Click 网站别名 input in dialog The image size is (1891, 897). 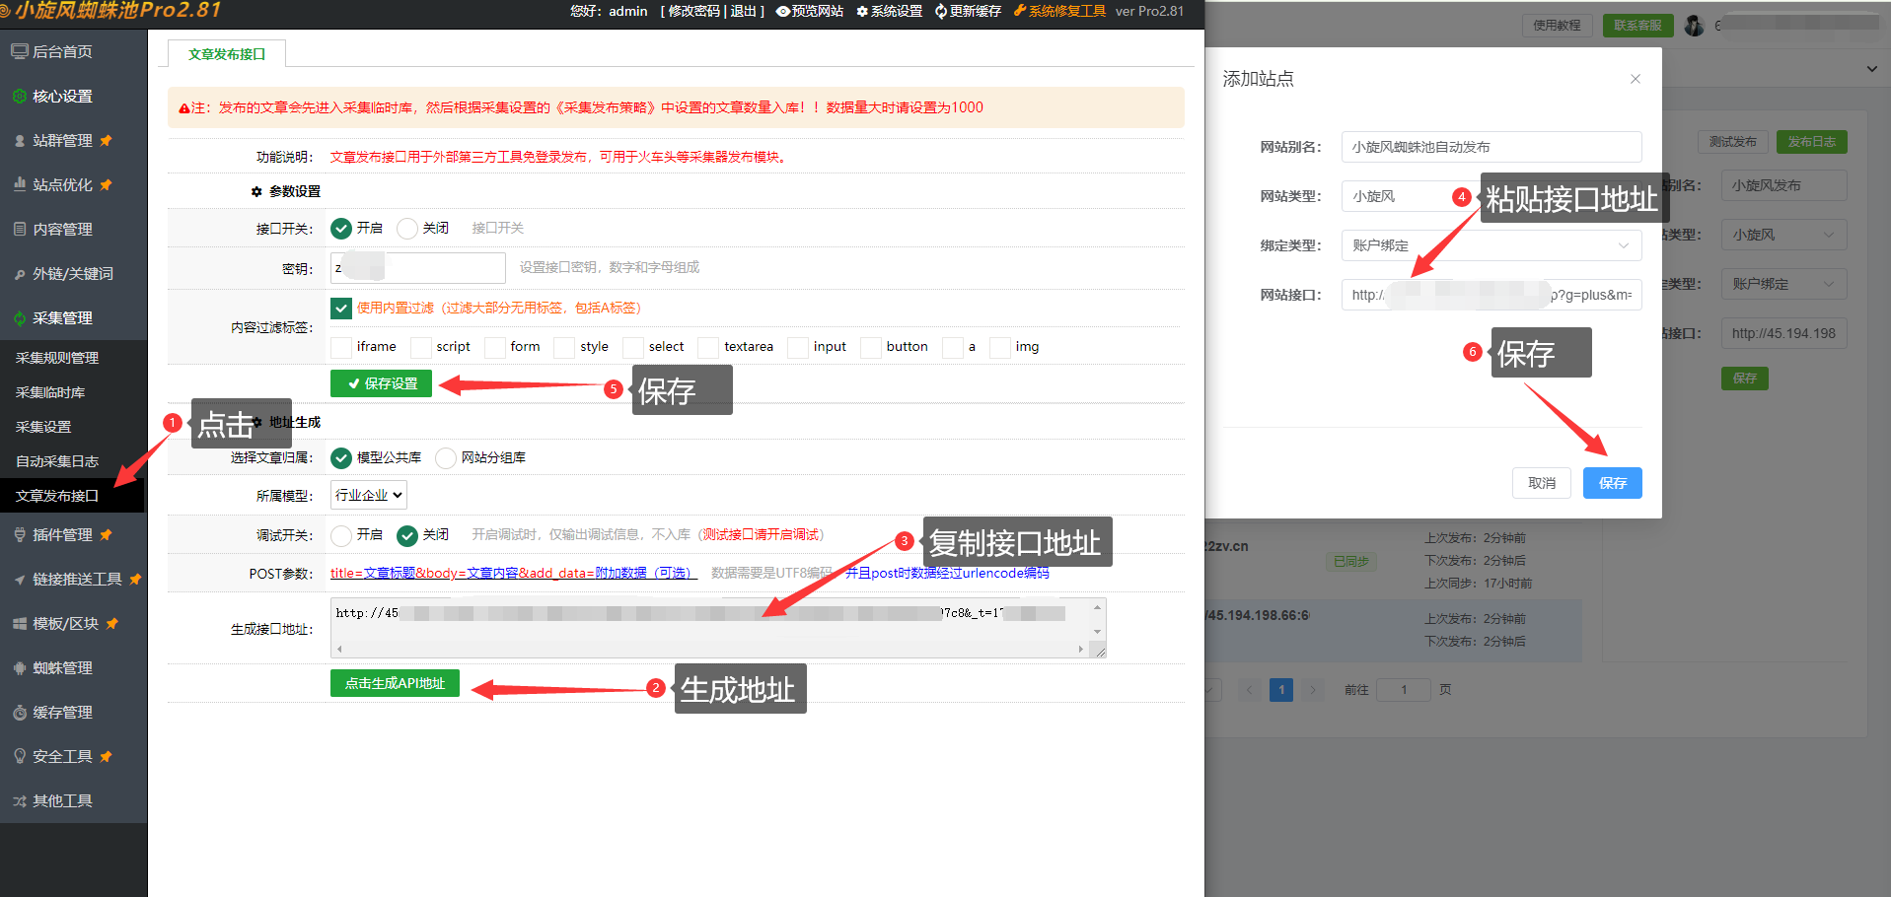(x=1491, y=147)
